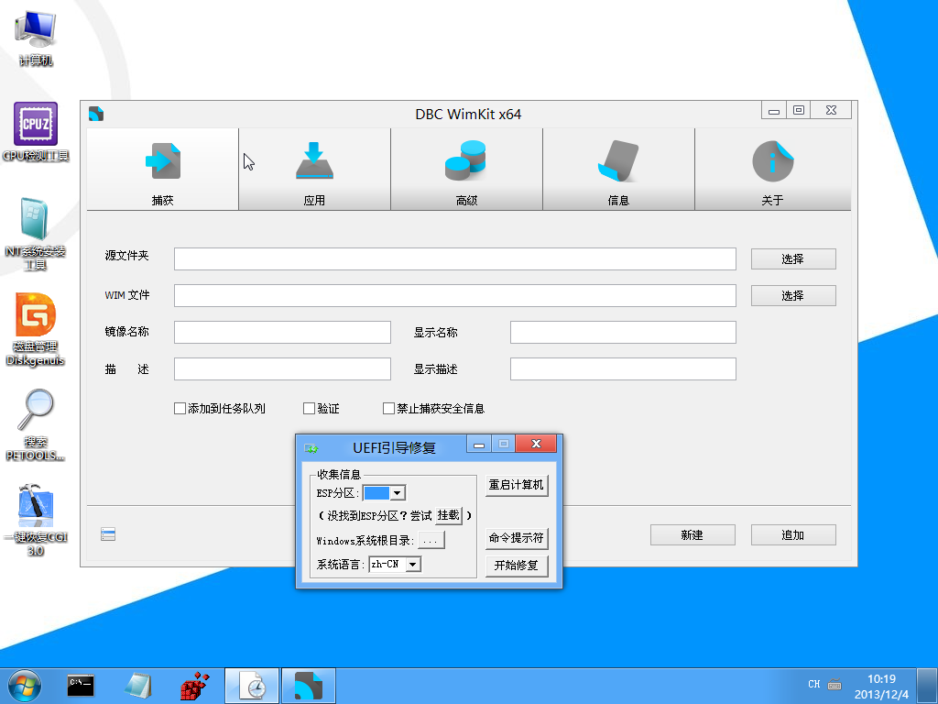Click the on-screen keyboard tray icon

point(835,684)
